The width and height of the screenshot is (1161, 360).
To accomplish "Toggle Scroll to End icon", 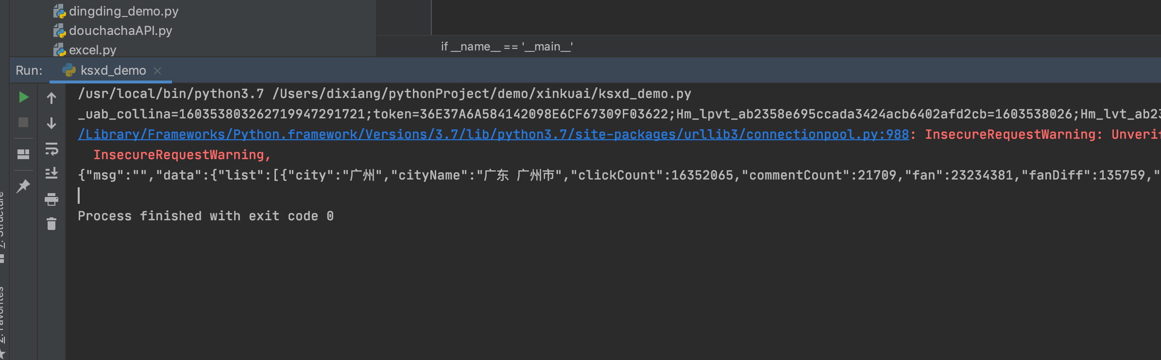I will (51, 173).
